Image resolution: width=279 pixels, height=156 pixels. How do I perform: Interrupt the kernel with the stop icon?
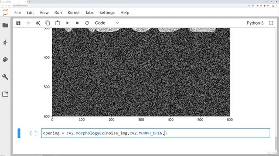point(77,23)
